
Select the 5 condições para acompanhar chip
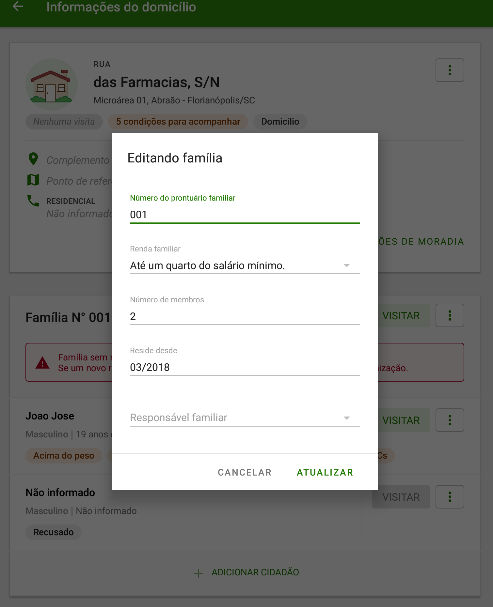[x=178, y=122]
